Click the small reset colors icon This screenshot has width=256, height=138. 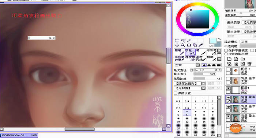211,46
